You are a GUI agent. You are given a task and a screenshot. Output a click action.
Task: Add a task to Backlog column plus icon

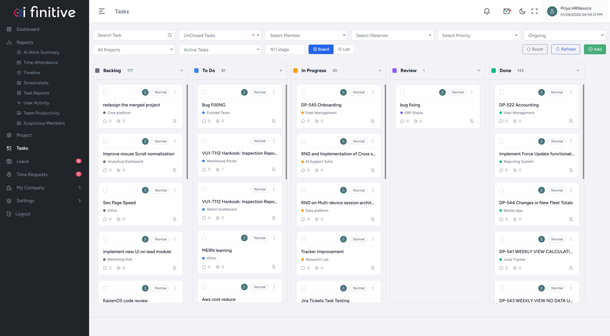pyautogui.click(x=181, y=71)
